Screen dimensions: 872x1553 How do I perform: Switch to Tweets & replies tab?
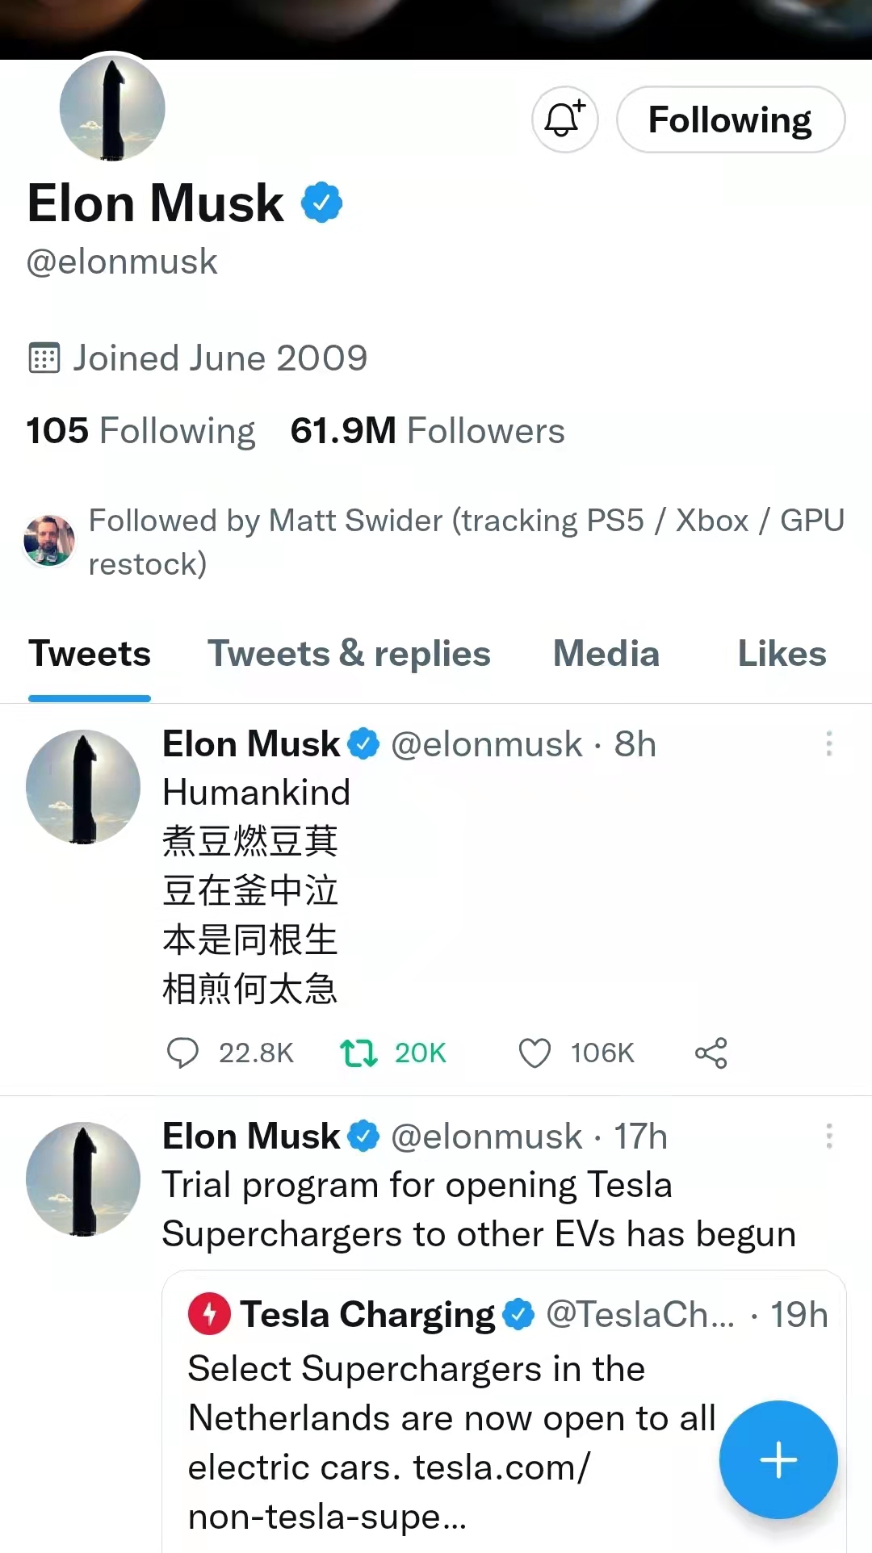[349, 654]
